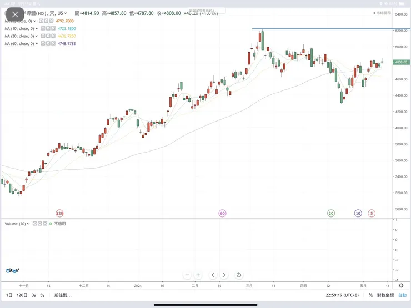Screen dimensions: 411x308
Task: Remove the top MA 4792.7000 indicator
Action: (x=51, y=21)
